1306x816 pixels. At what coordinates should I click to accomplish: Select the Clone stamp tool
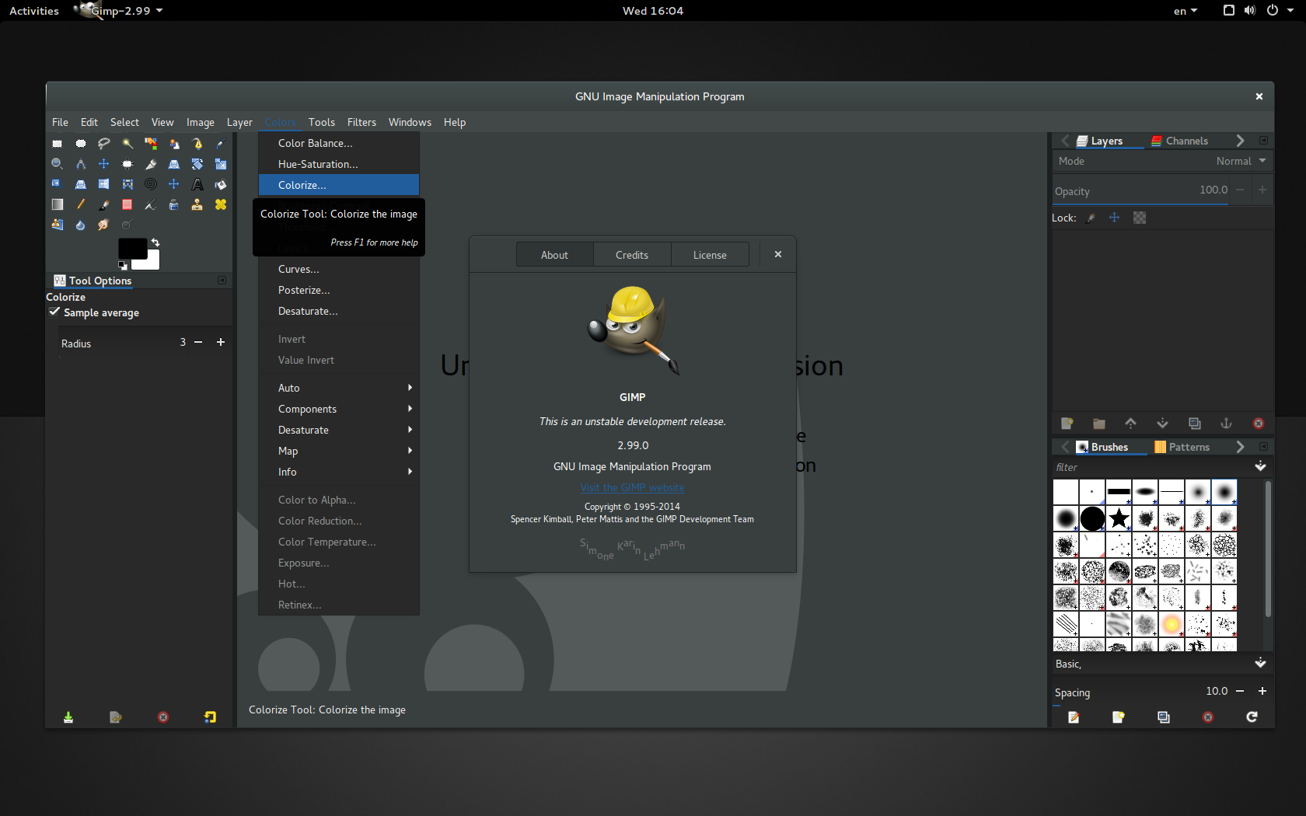pos(197,204)
